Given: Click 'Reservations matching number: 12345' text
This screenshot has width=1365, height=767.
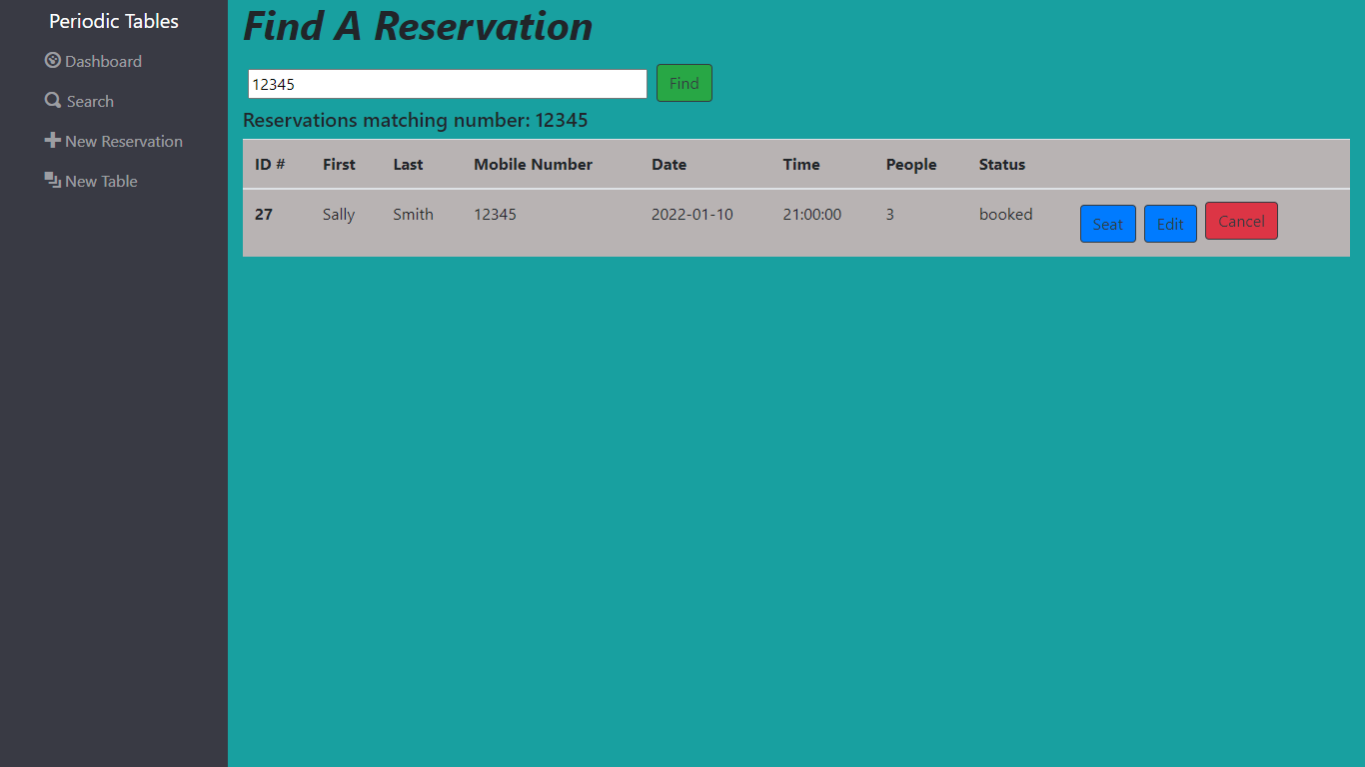Looking at the screenshot, I should tap(416, 121).
